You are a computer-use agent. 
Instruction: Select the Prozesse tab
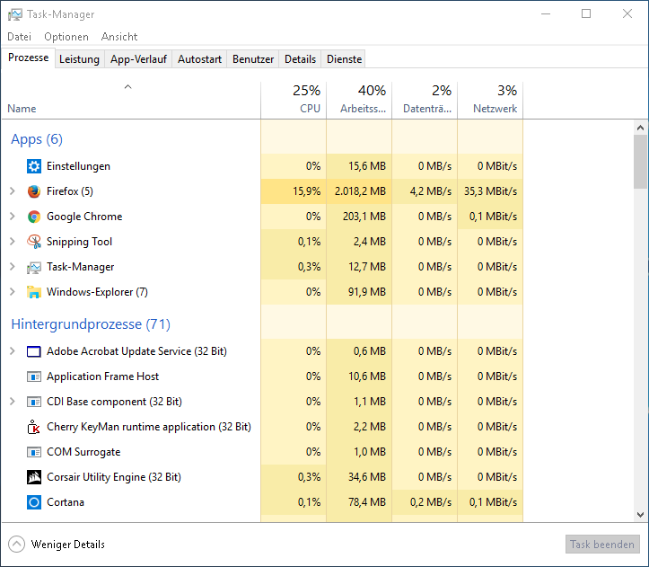tap(28, 58)
